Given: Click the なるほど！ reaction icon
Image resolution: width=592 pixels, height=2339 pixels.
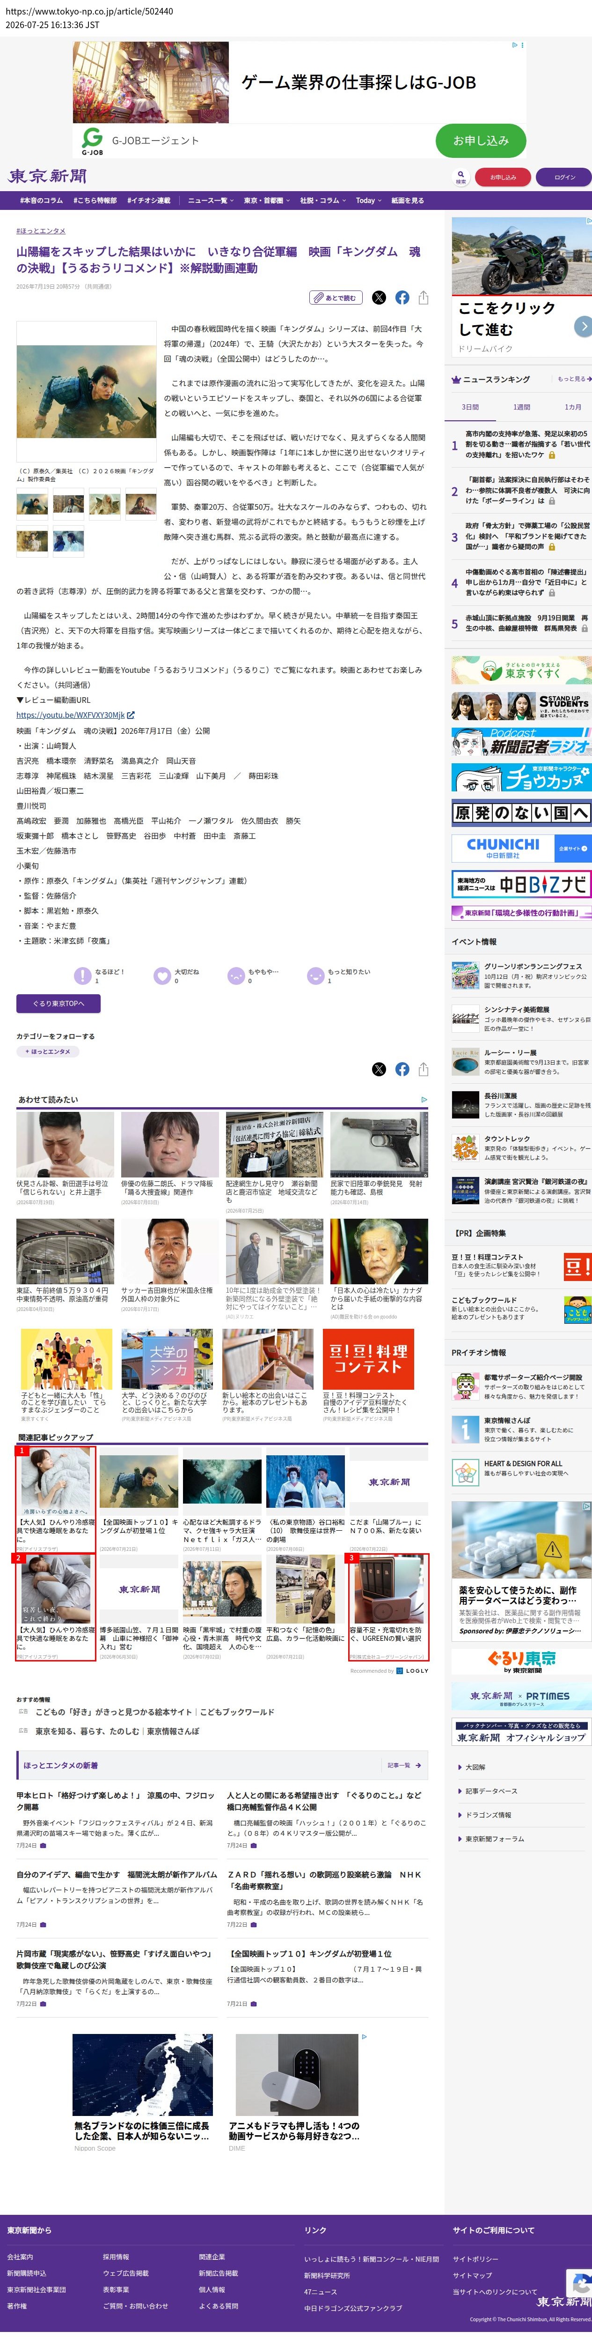Looking at the screenshot, I should 82,976.
